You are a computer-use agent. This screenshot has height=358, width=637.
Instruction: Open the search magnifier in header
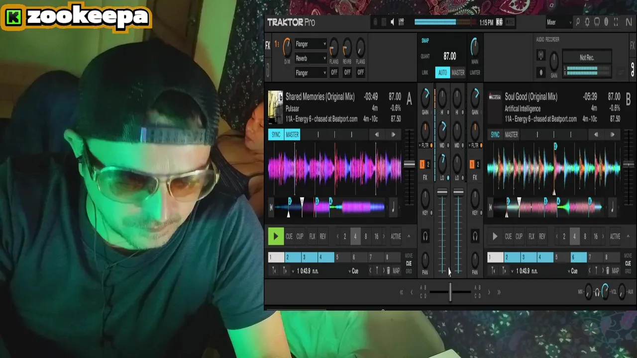(x=577, y=22)
